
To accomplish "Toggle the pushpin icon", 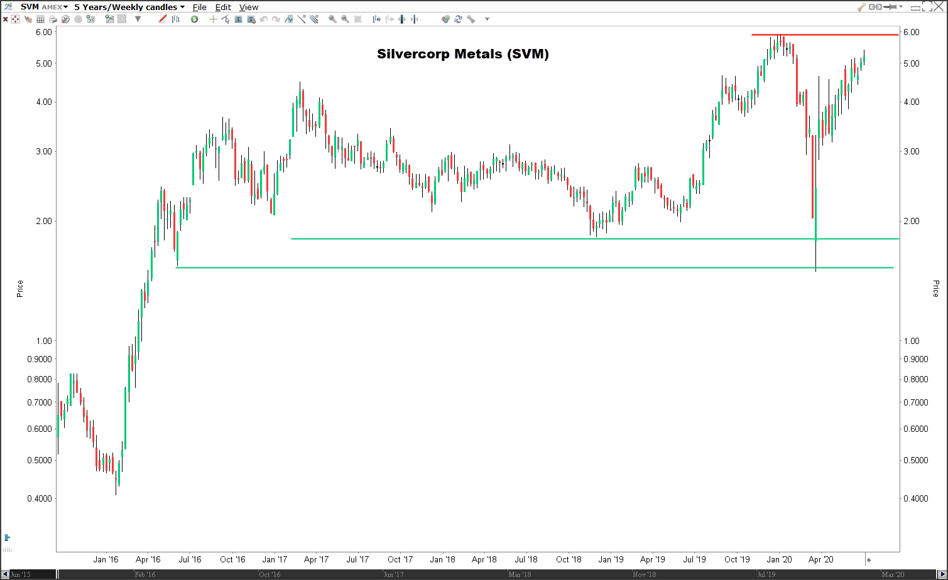I will (x=890, y=7).
